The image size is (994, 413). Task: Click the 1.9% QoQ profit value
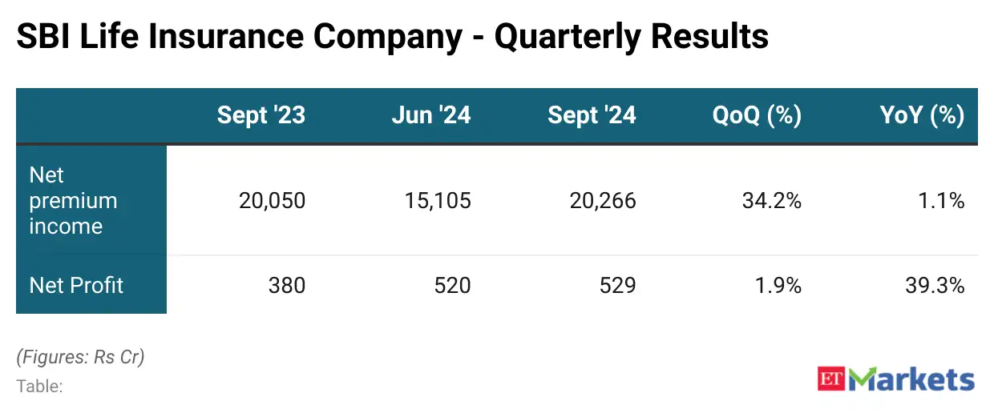point(777,285)
